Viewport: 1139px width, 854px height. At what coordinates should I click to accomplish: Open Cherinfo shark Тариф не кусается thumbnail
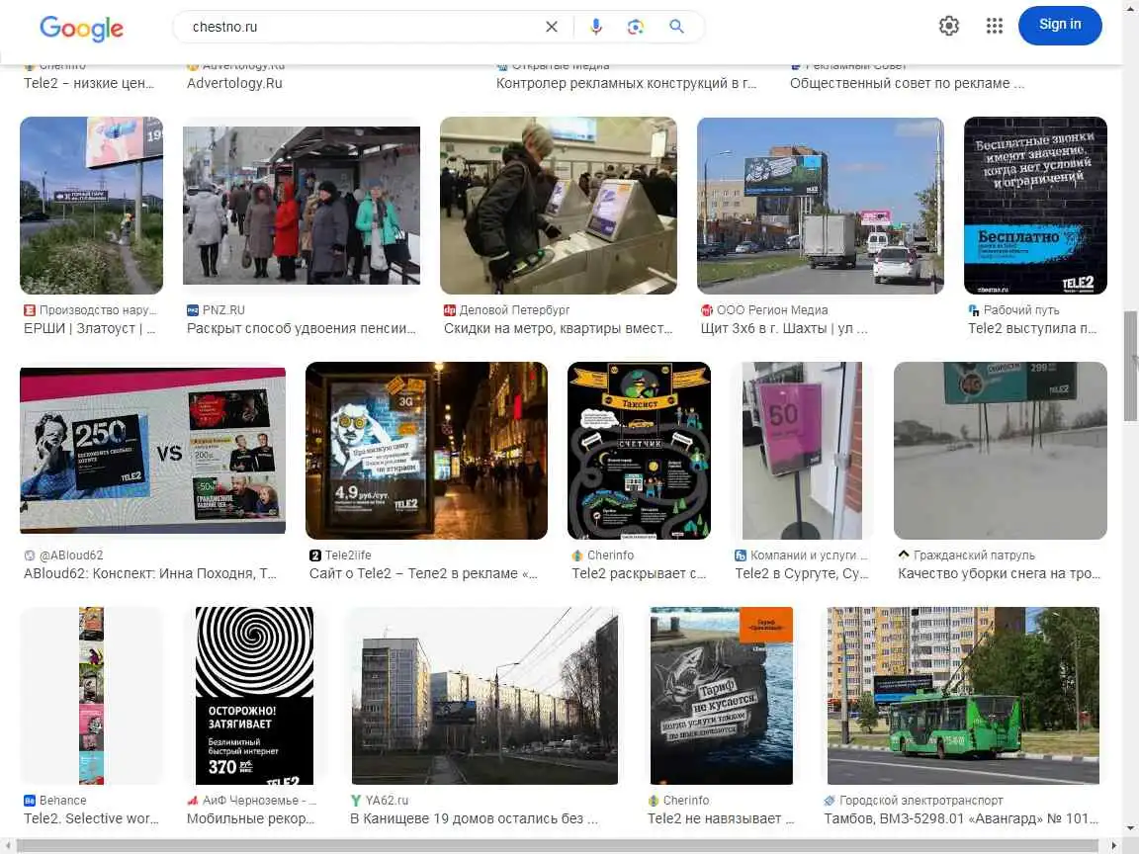point(722,696)
